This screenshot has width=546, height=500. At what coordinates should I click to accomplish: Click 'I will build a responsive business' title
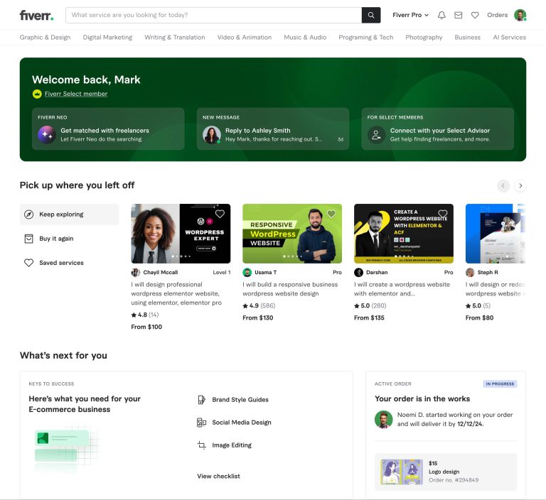tap(290, 289)
